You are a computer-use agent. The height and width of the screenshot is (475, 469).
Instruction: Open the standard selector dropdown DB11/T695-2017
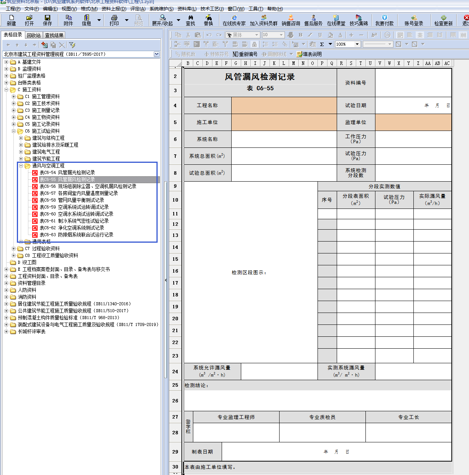click(156, 54)
